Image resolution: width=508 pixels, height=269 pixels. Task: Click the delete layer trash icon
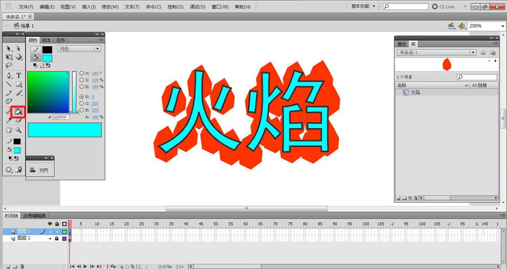coord(22,266)
